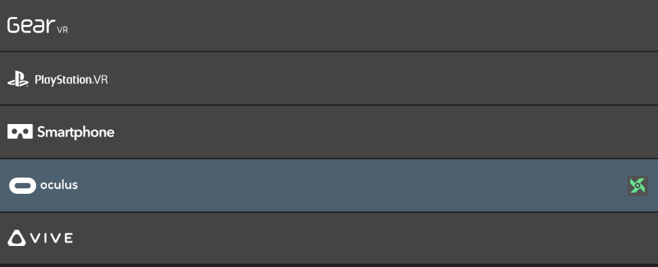Click the VR suffix of PlayStation.VR
Viewport: 658px width, 267px height.
point(100,79)
